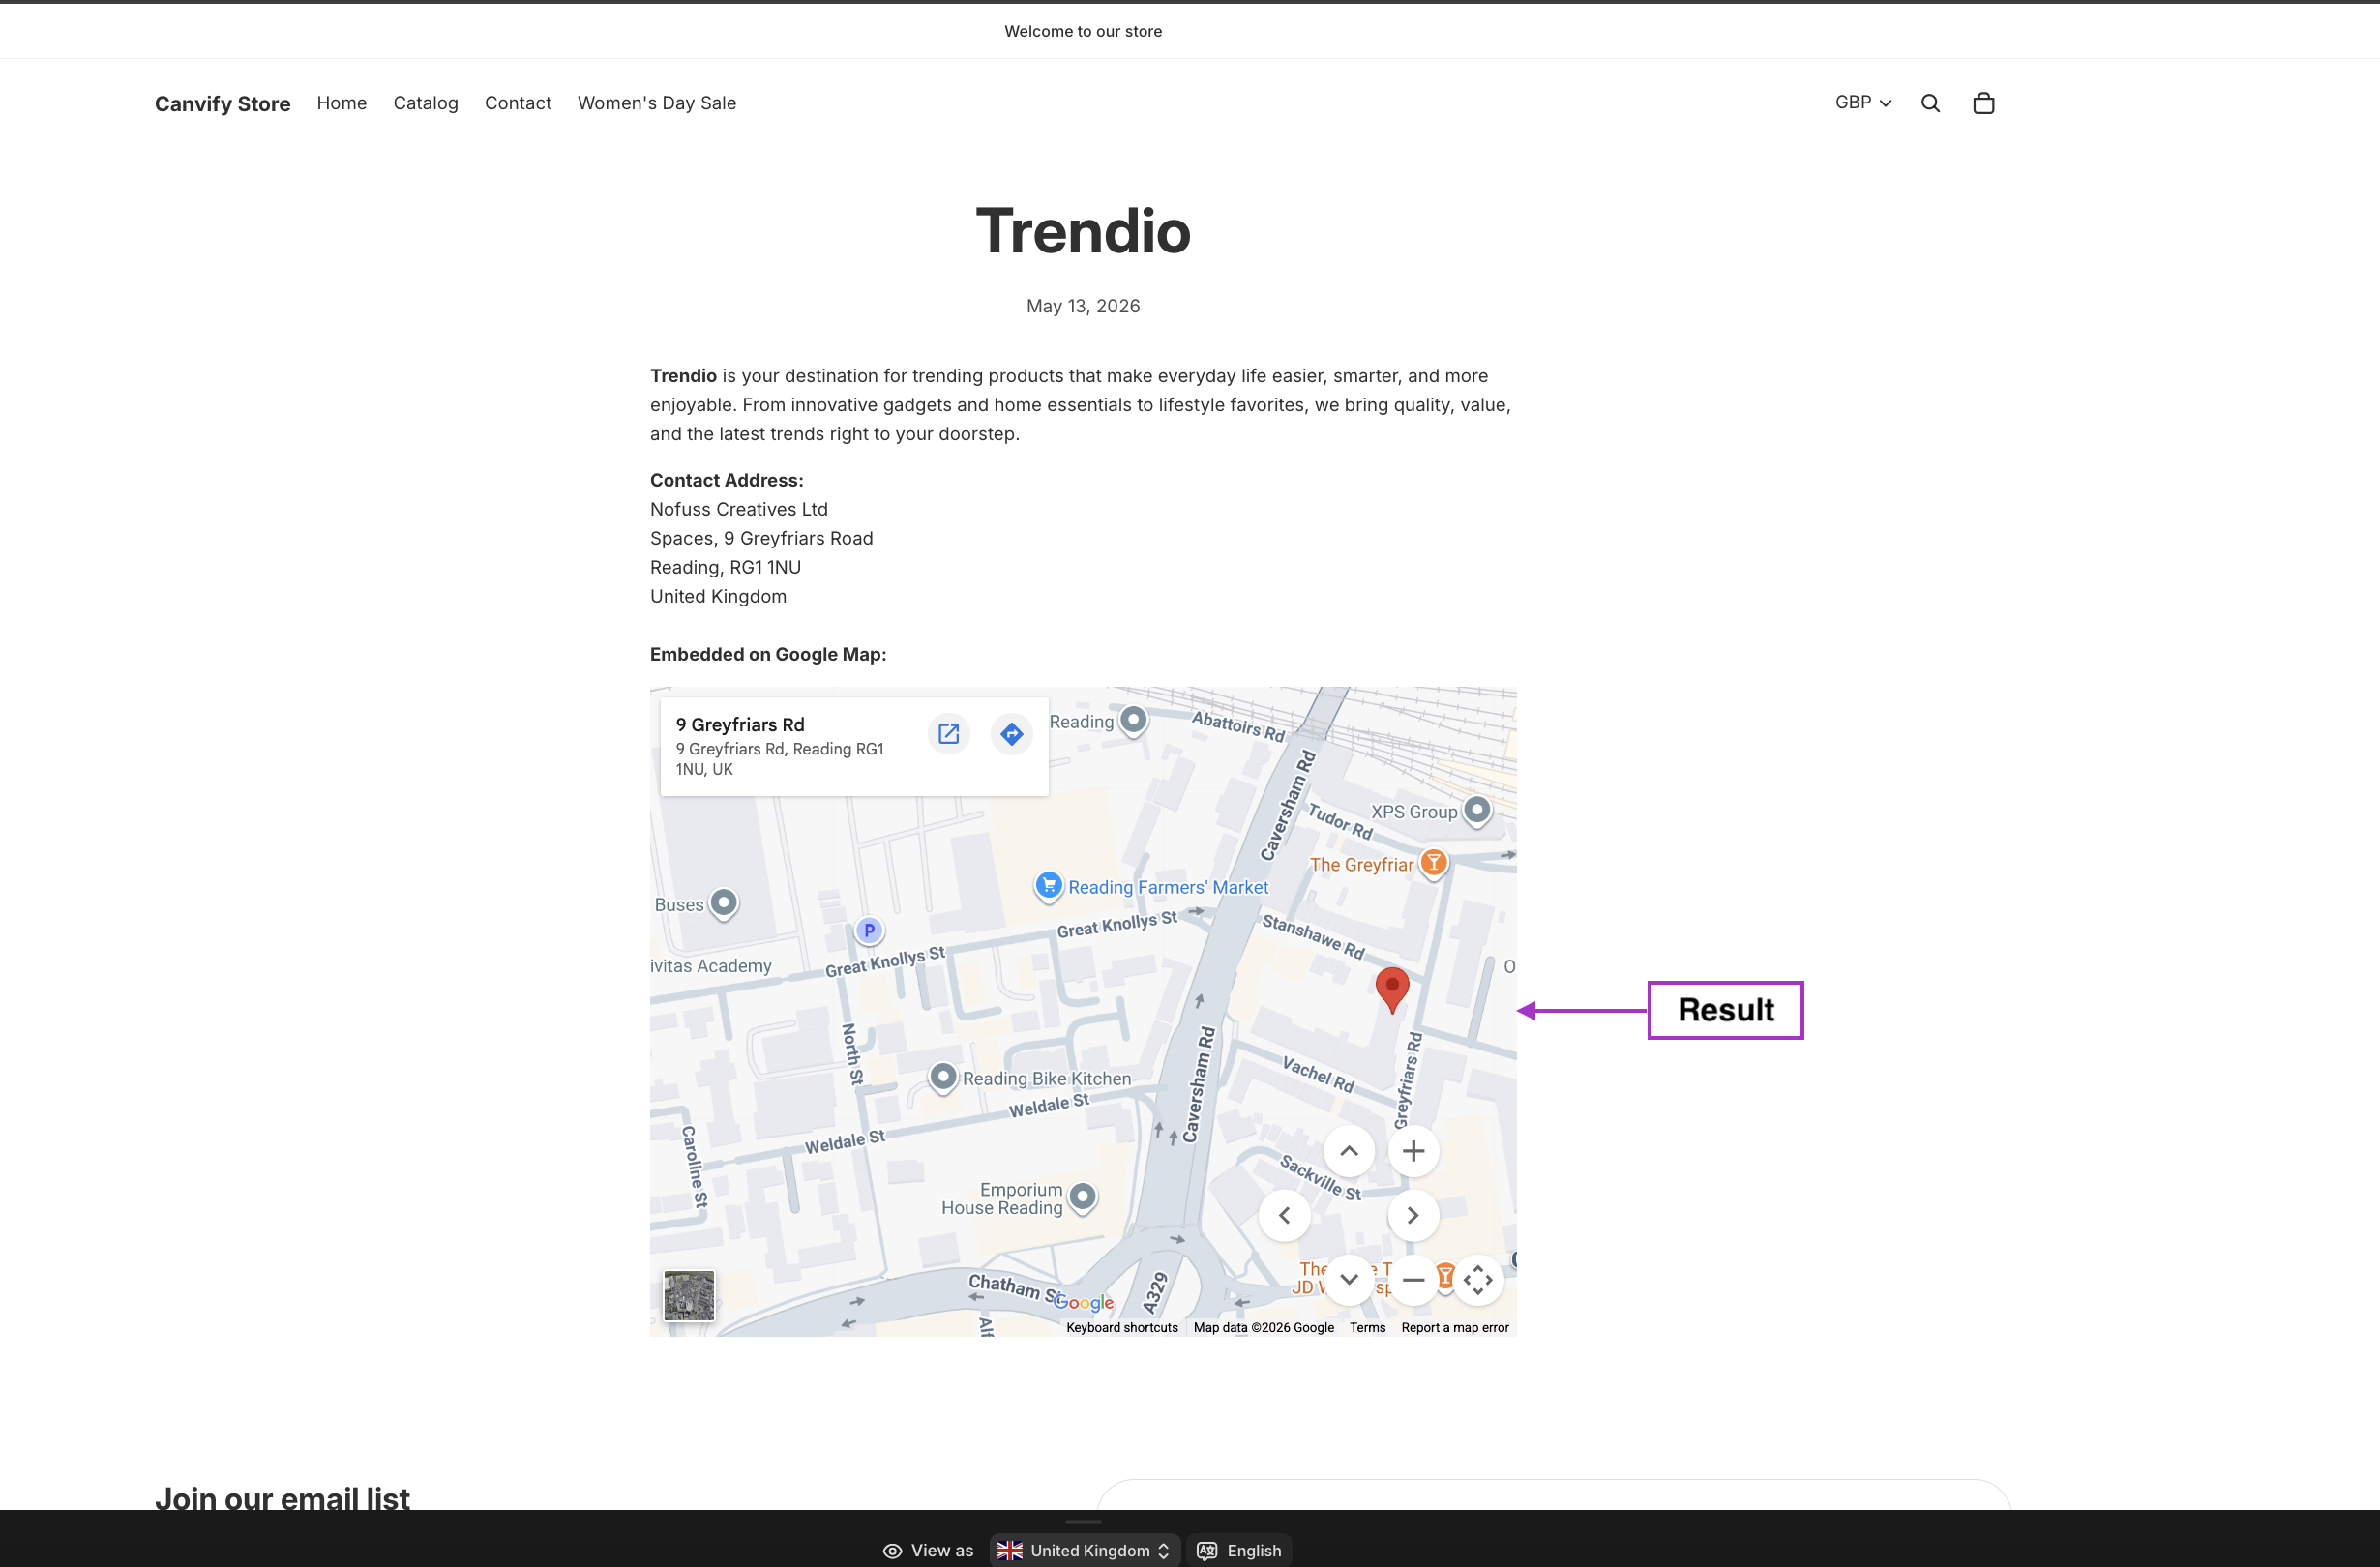Click the 9 Greyfriars Rd title in map card
Screen dimensions: 2380x1567
(x=740, y=724)
